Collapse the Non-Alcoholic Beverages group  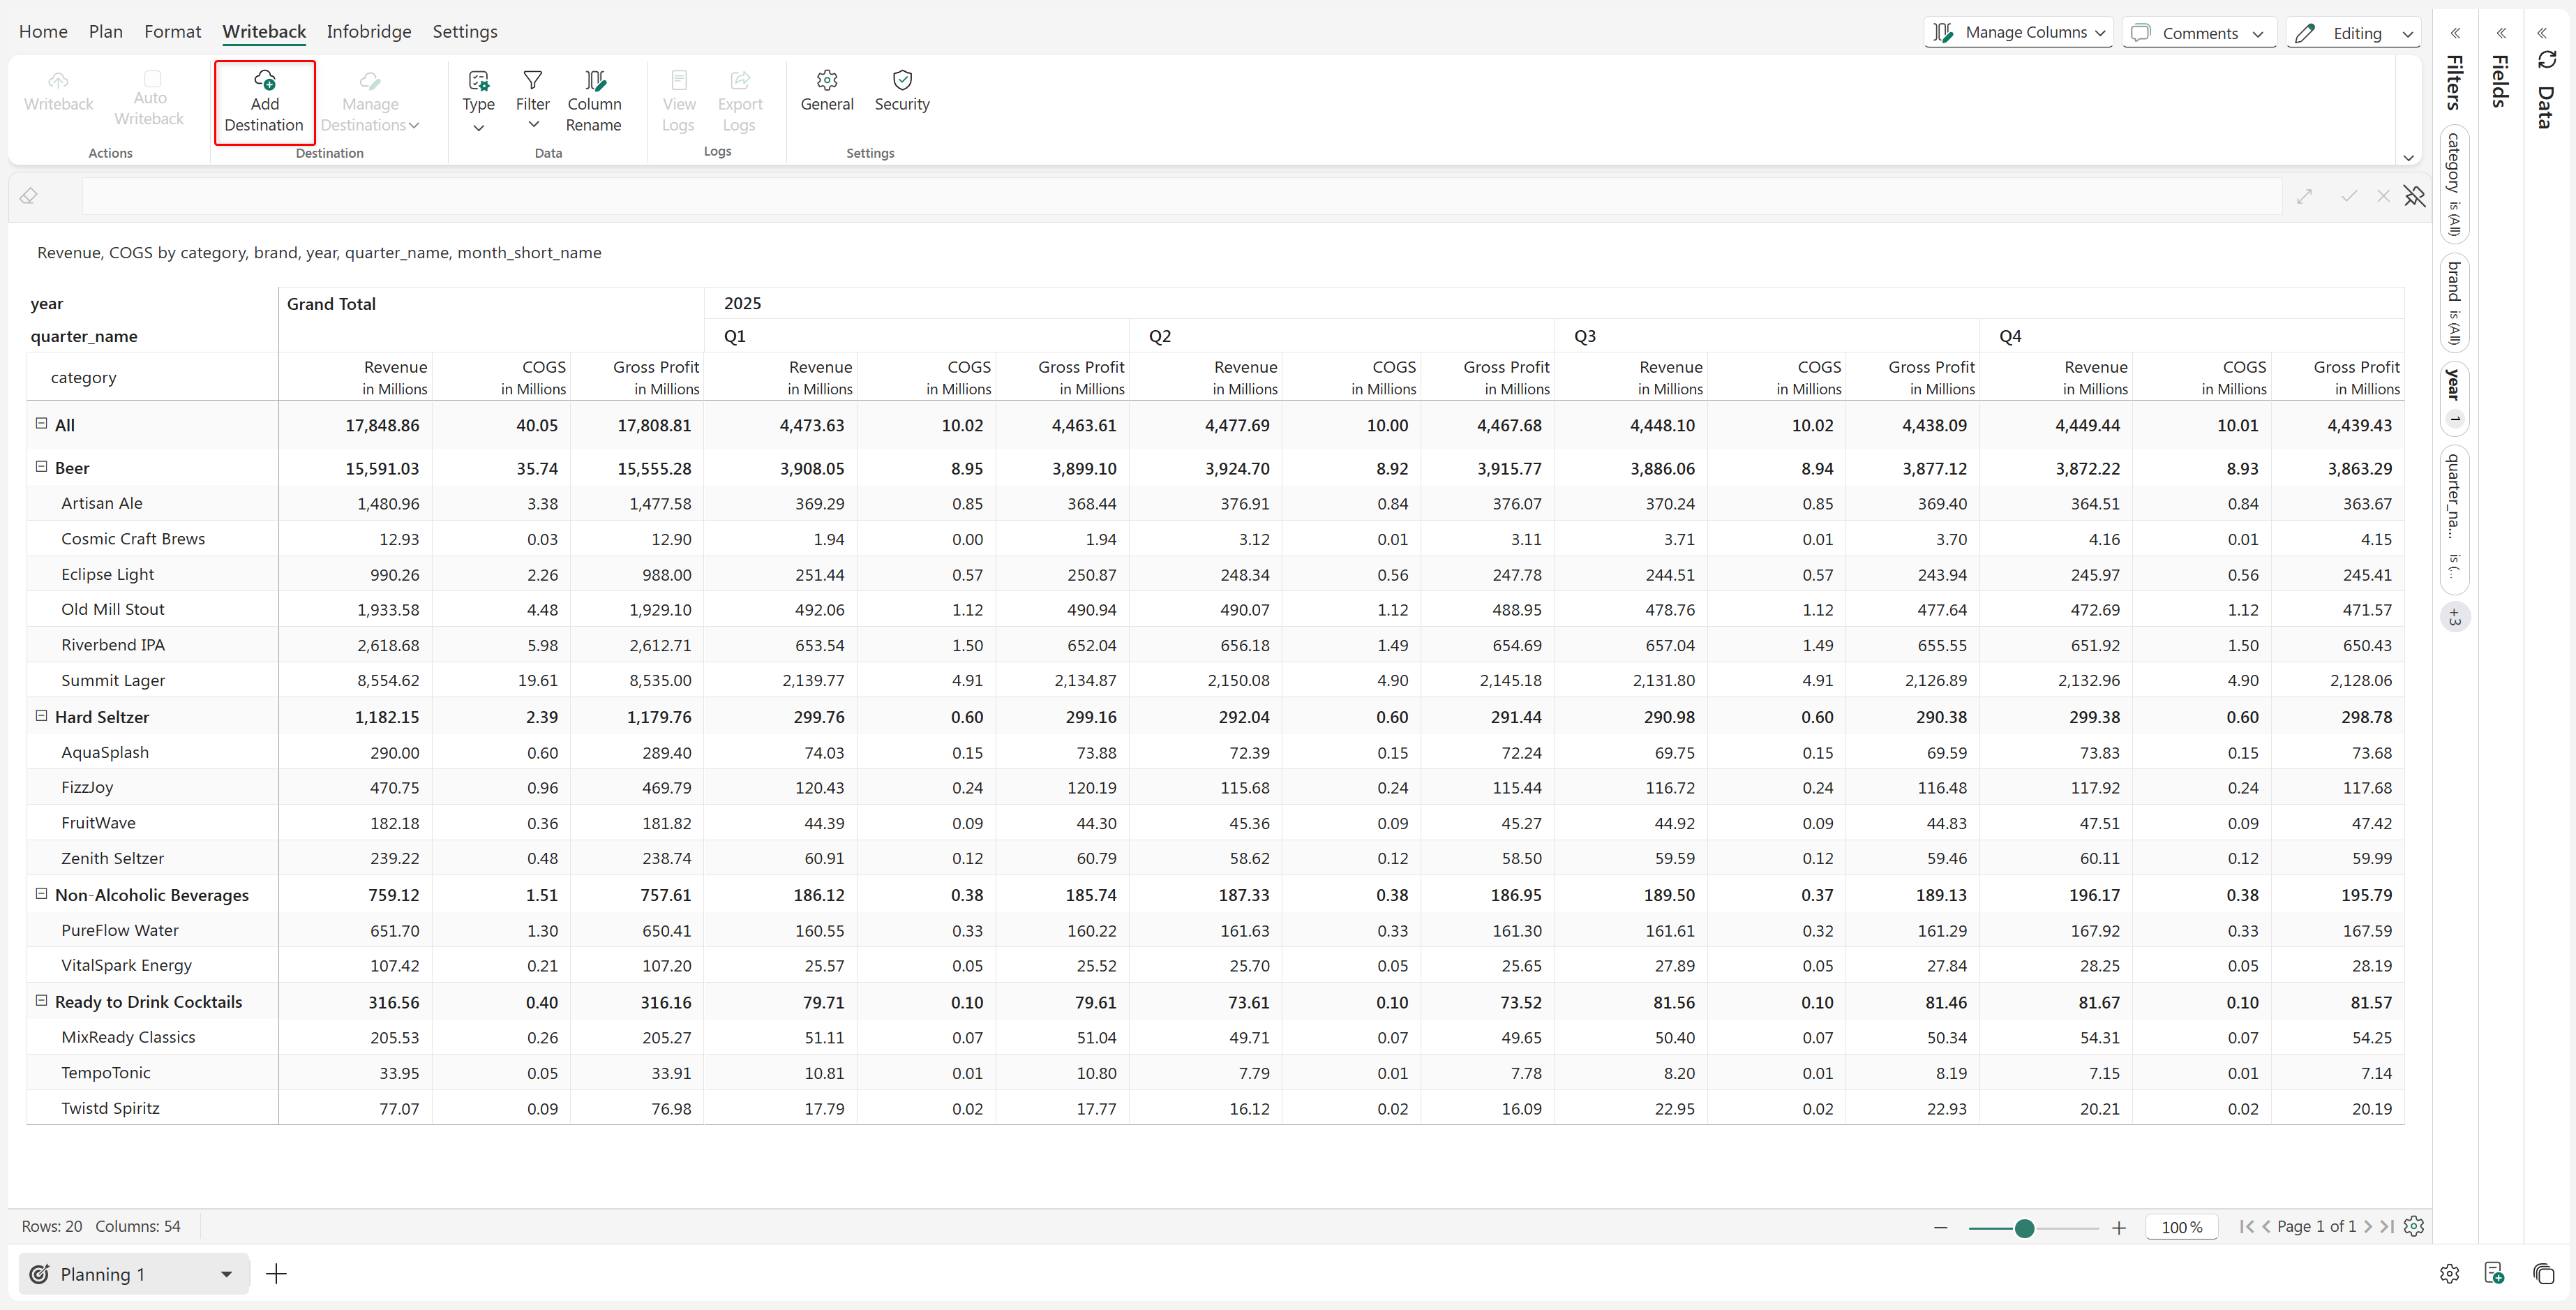pyautogui.click(x=42, y=894)
